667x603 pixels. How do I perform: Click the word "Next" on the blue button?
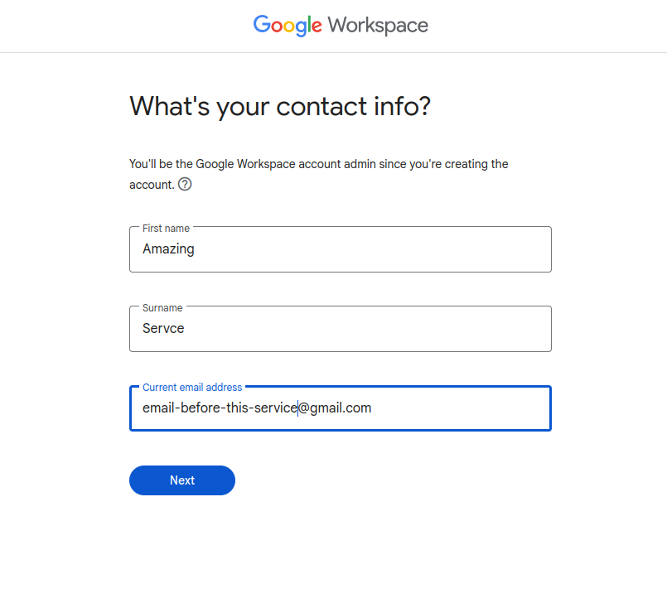point(182,480)
